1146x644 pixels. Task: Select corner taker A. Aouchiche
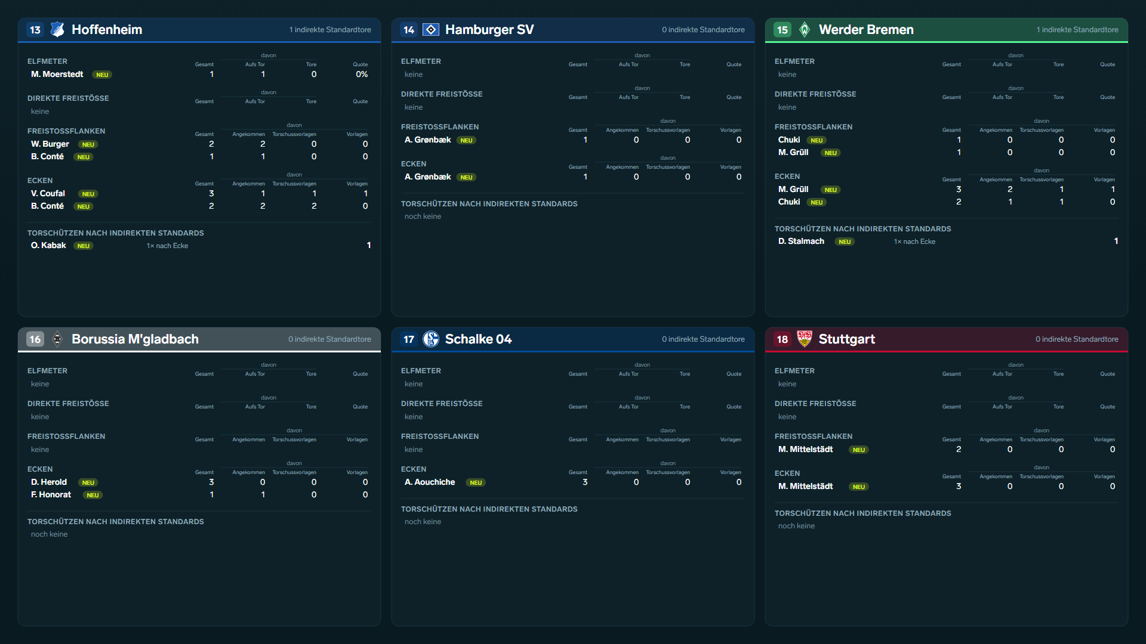(430, 482)
